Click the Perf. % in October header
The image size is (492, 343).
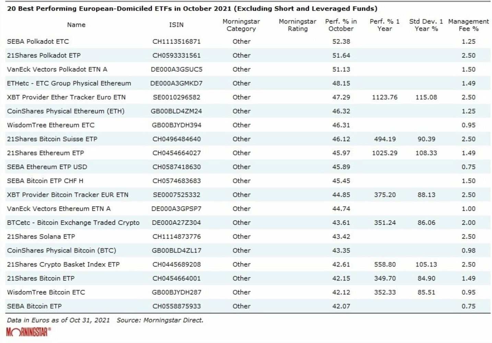pyautogui.click(x=341, y=25)
